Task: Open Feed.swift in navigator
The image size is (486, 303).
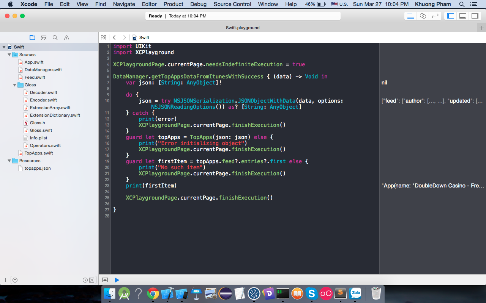Action: coord(35,77)
